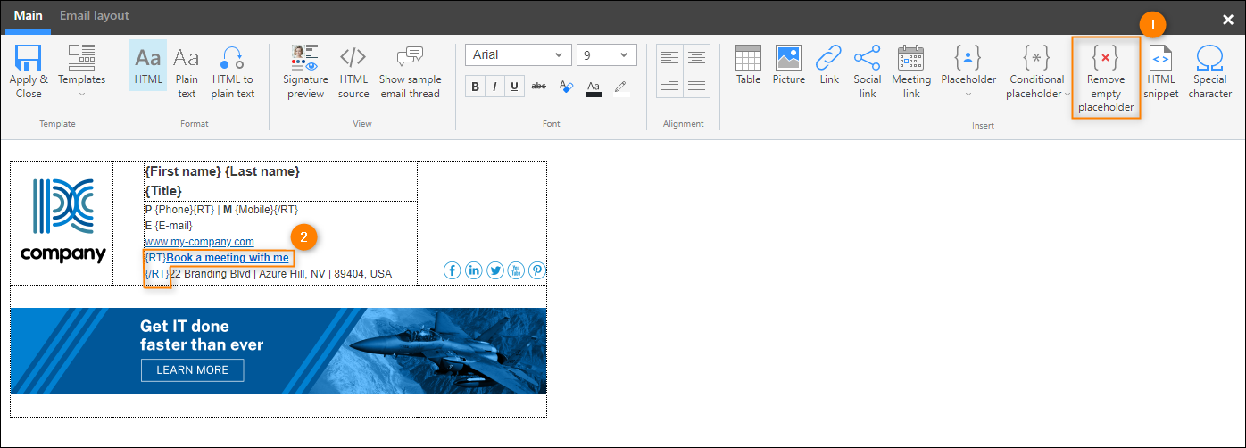Click the LinkedIn icon in signature
1246x448 pixels.
[474, 270]
